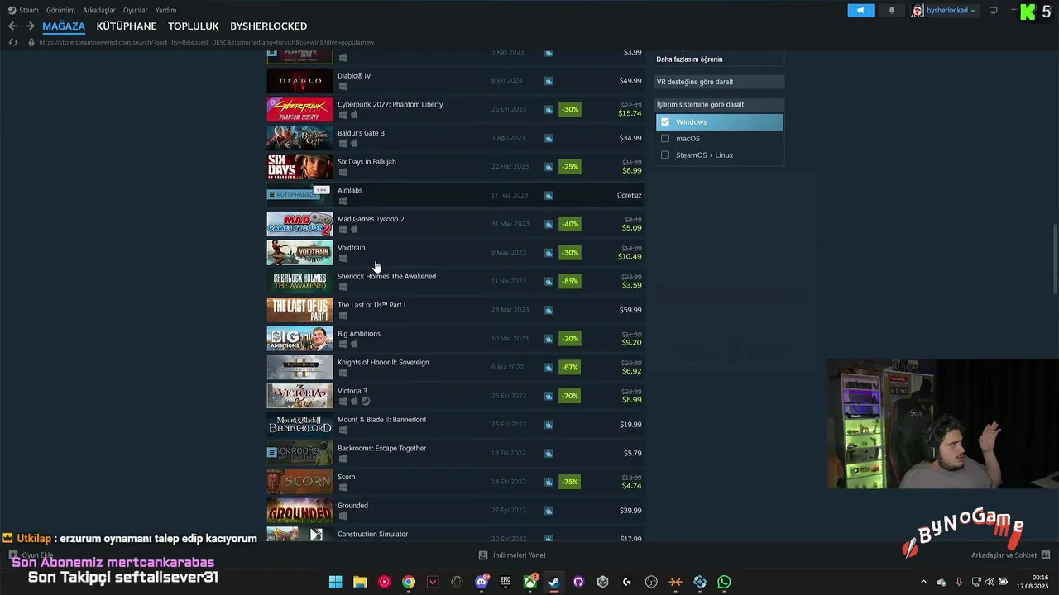Image resolution: width=1059 pixels, height=595 pixels.
Task: Click Grounded $39.99 price
Action: [x=630, y=511]
